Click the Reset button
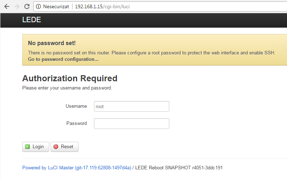 (65, 147)
